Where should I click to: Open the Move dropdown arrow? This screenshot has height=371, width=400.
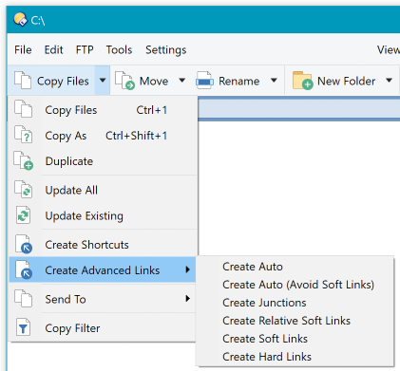coord(182,81)
